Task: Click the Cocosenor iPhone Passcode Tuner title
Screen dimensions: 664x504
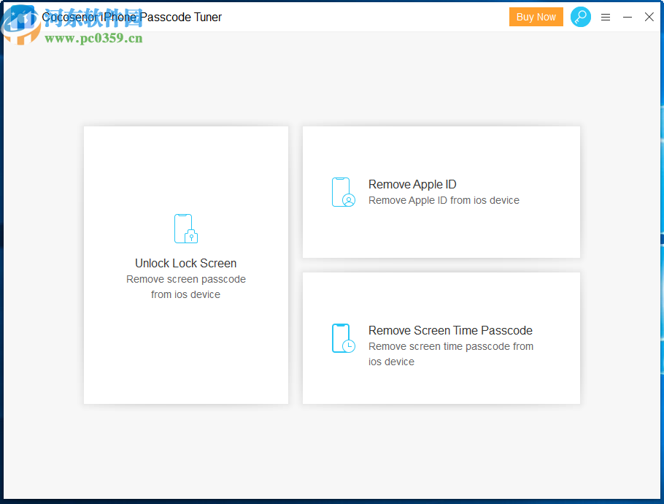Action: point(131,17)
